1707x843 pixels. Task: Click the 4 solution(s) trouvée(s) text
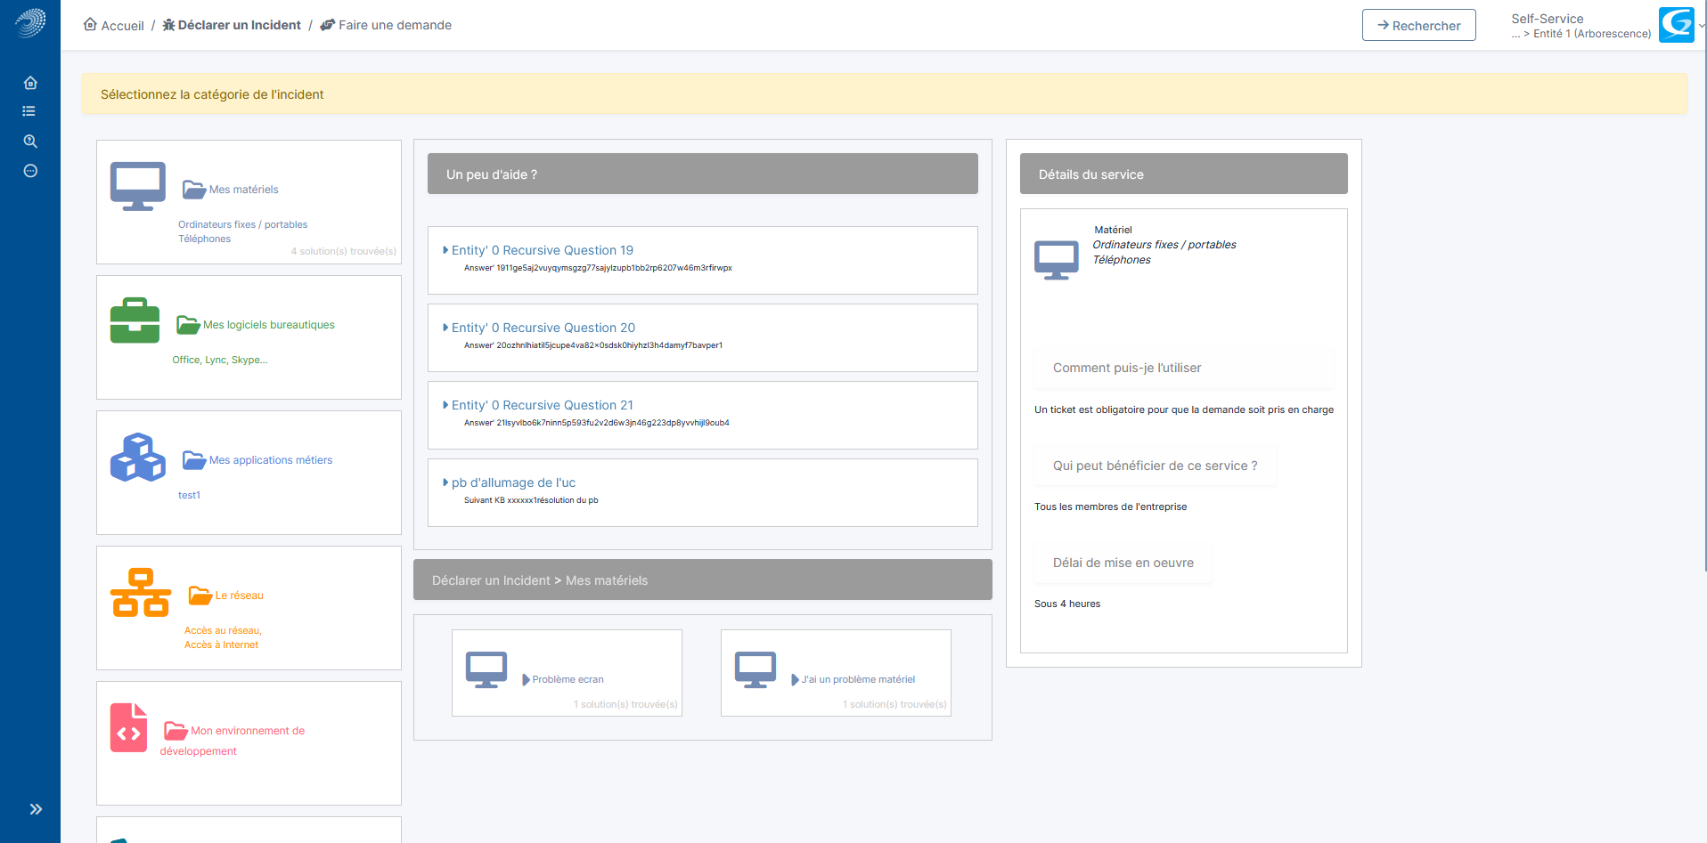(x=343, y=251)
